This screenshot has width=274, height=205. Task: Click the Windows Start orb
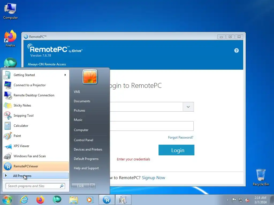coord(7,200)
